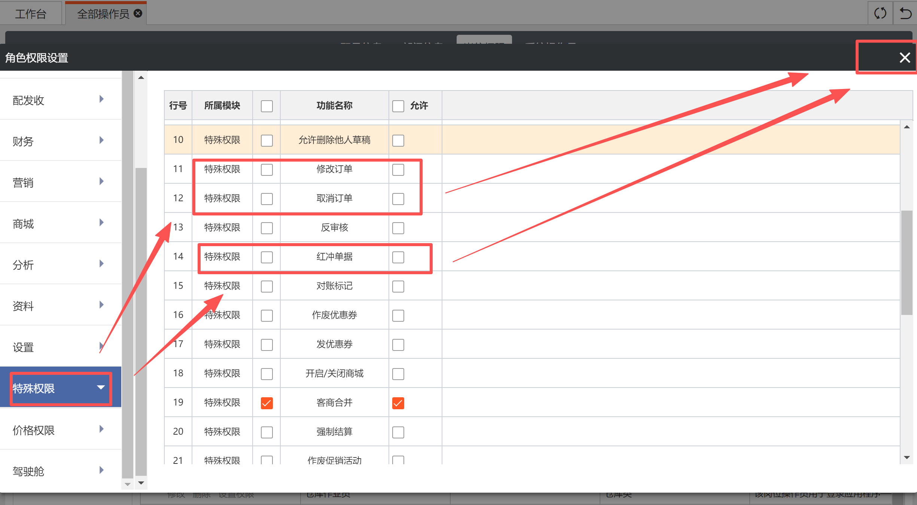This screenshot has height=505, width=917.
Task: Check the row selector for 强制结算
Action: click(267, 432)
